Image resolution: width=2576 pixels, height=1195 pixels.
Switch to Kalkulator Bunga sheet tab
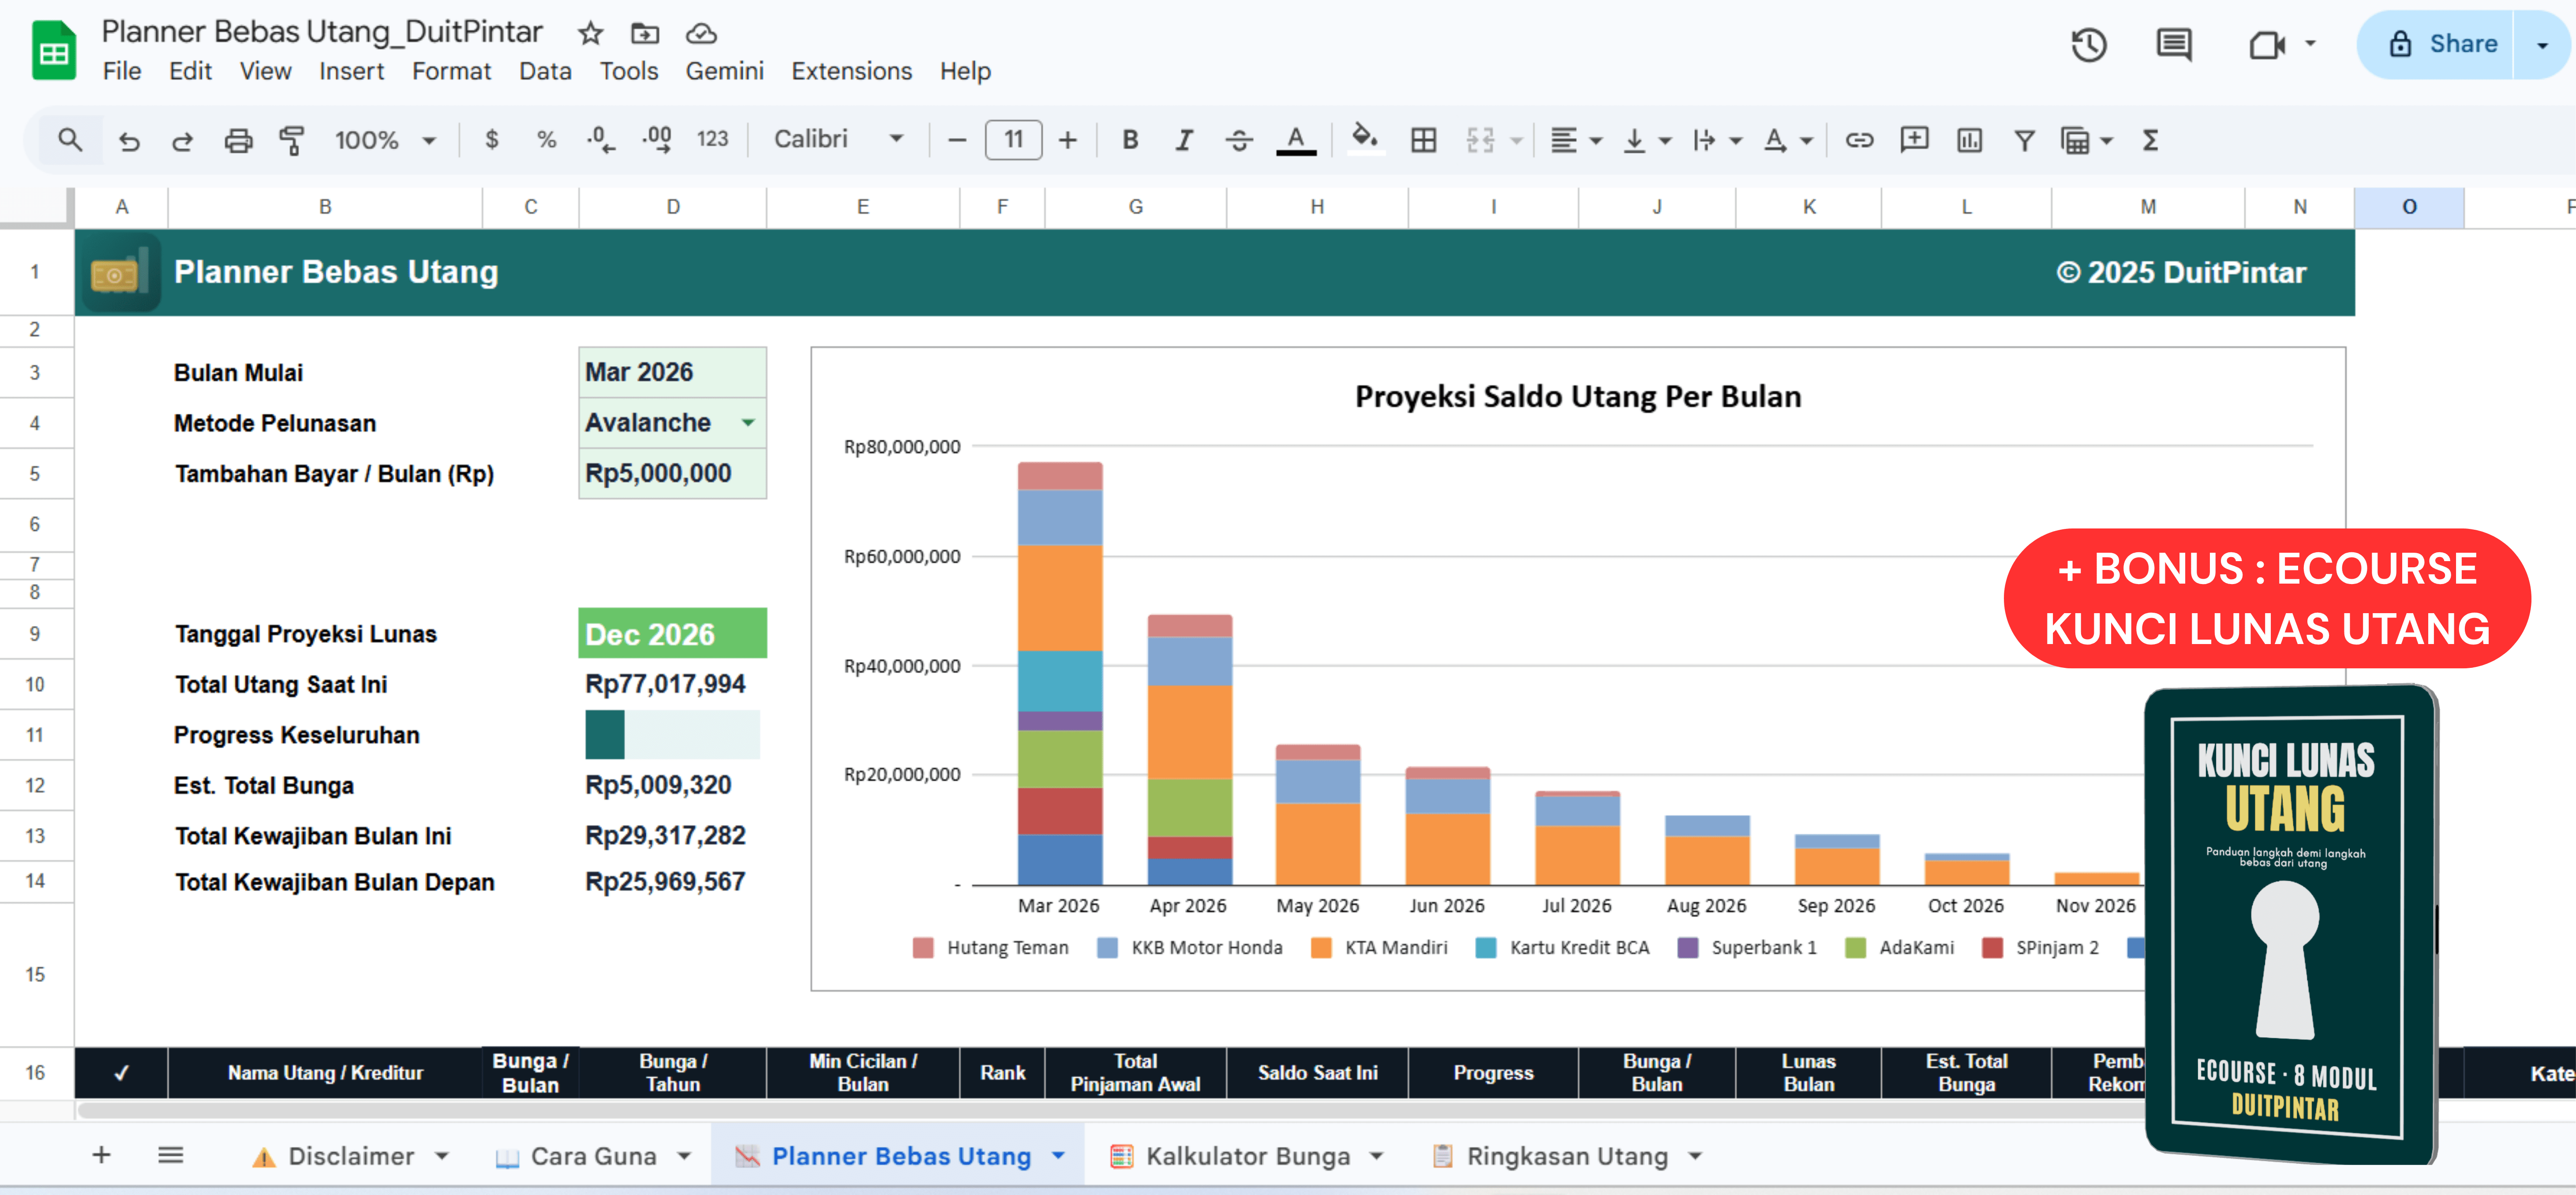1247,1156
